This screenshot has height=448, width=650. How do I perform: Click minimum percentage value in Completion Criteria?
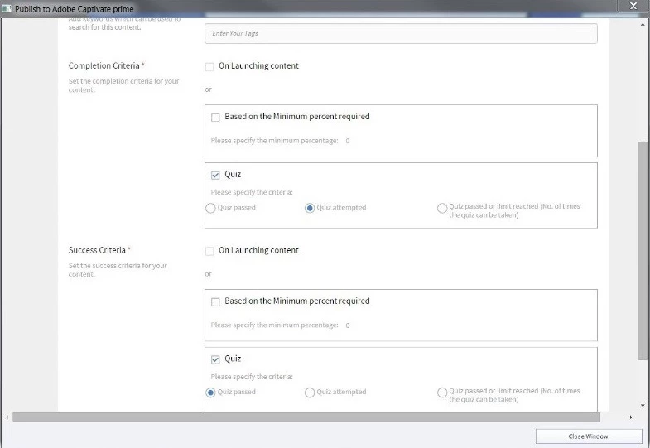pos(348,141)
